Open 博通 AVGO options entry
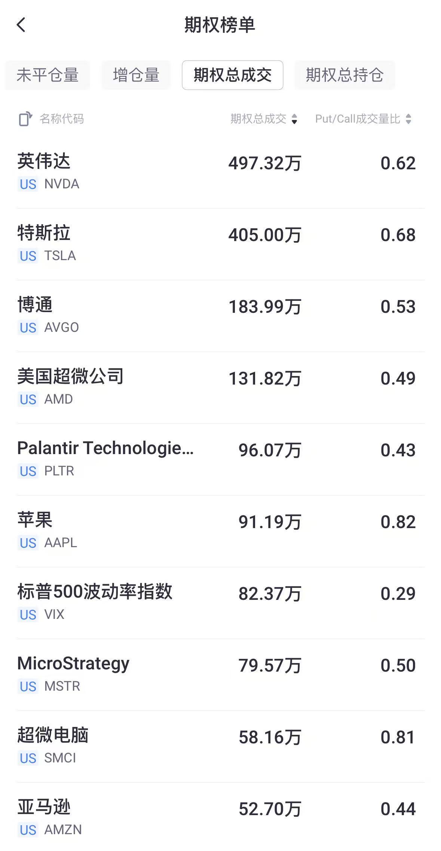The height and width of the screenshot is (851, 441). (x=221, y=316)
